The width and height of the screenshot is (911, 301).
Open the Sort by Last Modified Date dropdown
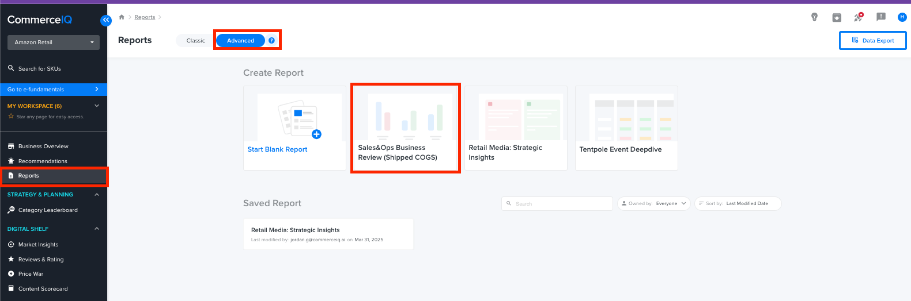tap(738, 203)
